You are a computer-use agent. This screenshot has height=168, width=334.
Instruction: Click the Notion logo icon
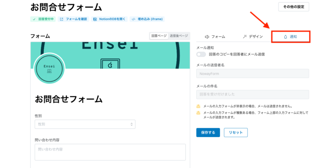pos(95,19)
